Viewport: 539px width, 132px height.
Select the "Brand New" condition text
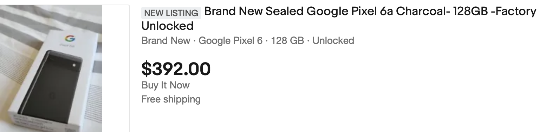click(x=165, y=41)
